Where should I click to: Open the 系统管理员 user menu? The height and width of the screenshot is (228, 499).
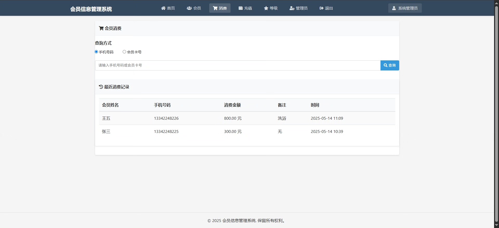point(405,8)
